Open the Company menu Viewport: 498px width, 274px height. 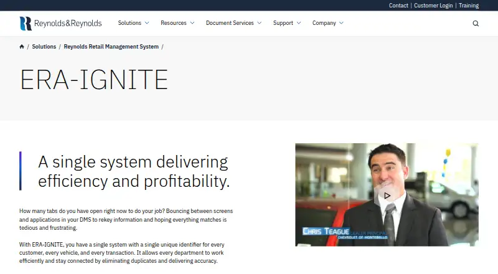pos(324,23)
